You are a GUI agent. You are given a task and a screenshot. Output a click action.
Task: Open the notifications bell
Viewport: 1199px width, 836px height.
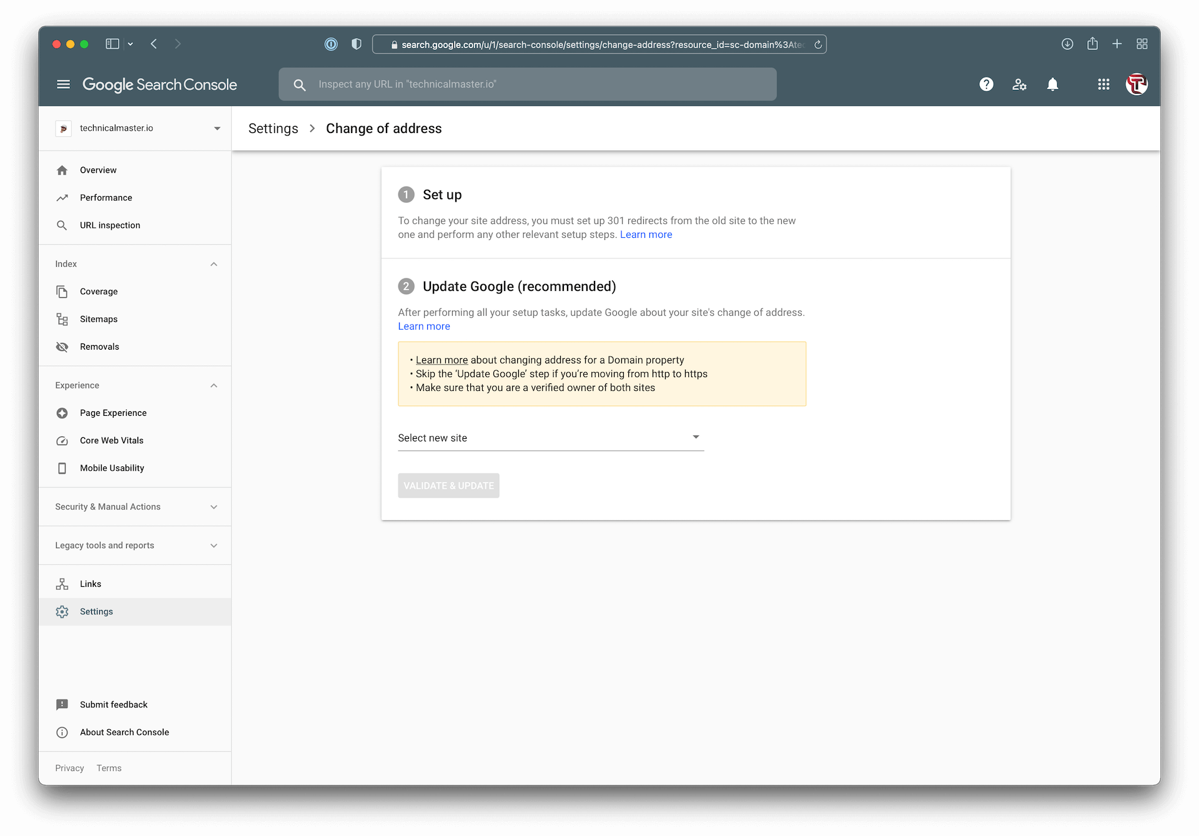tap(1052, 84)
